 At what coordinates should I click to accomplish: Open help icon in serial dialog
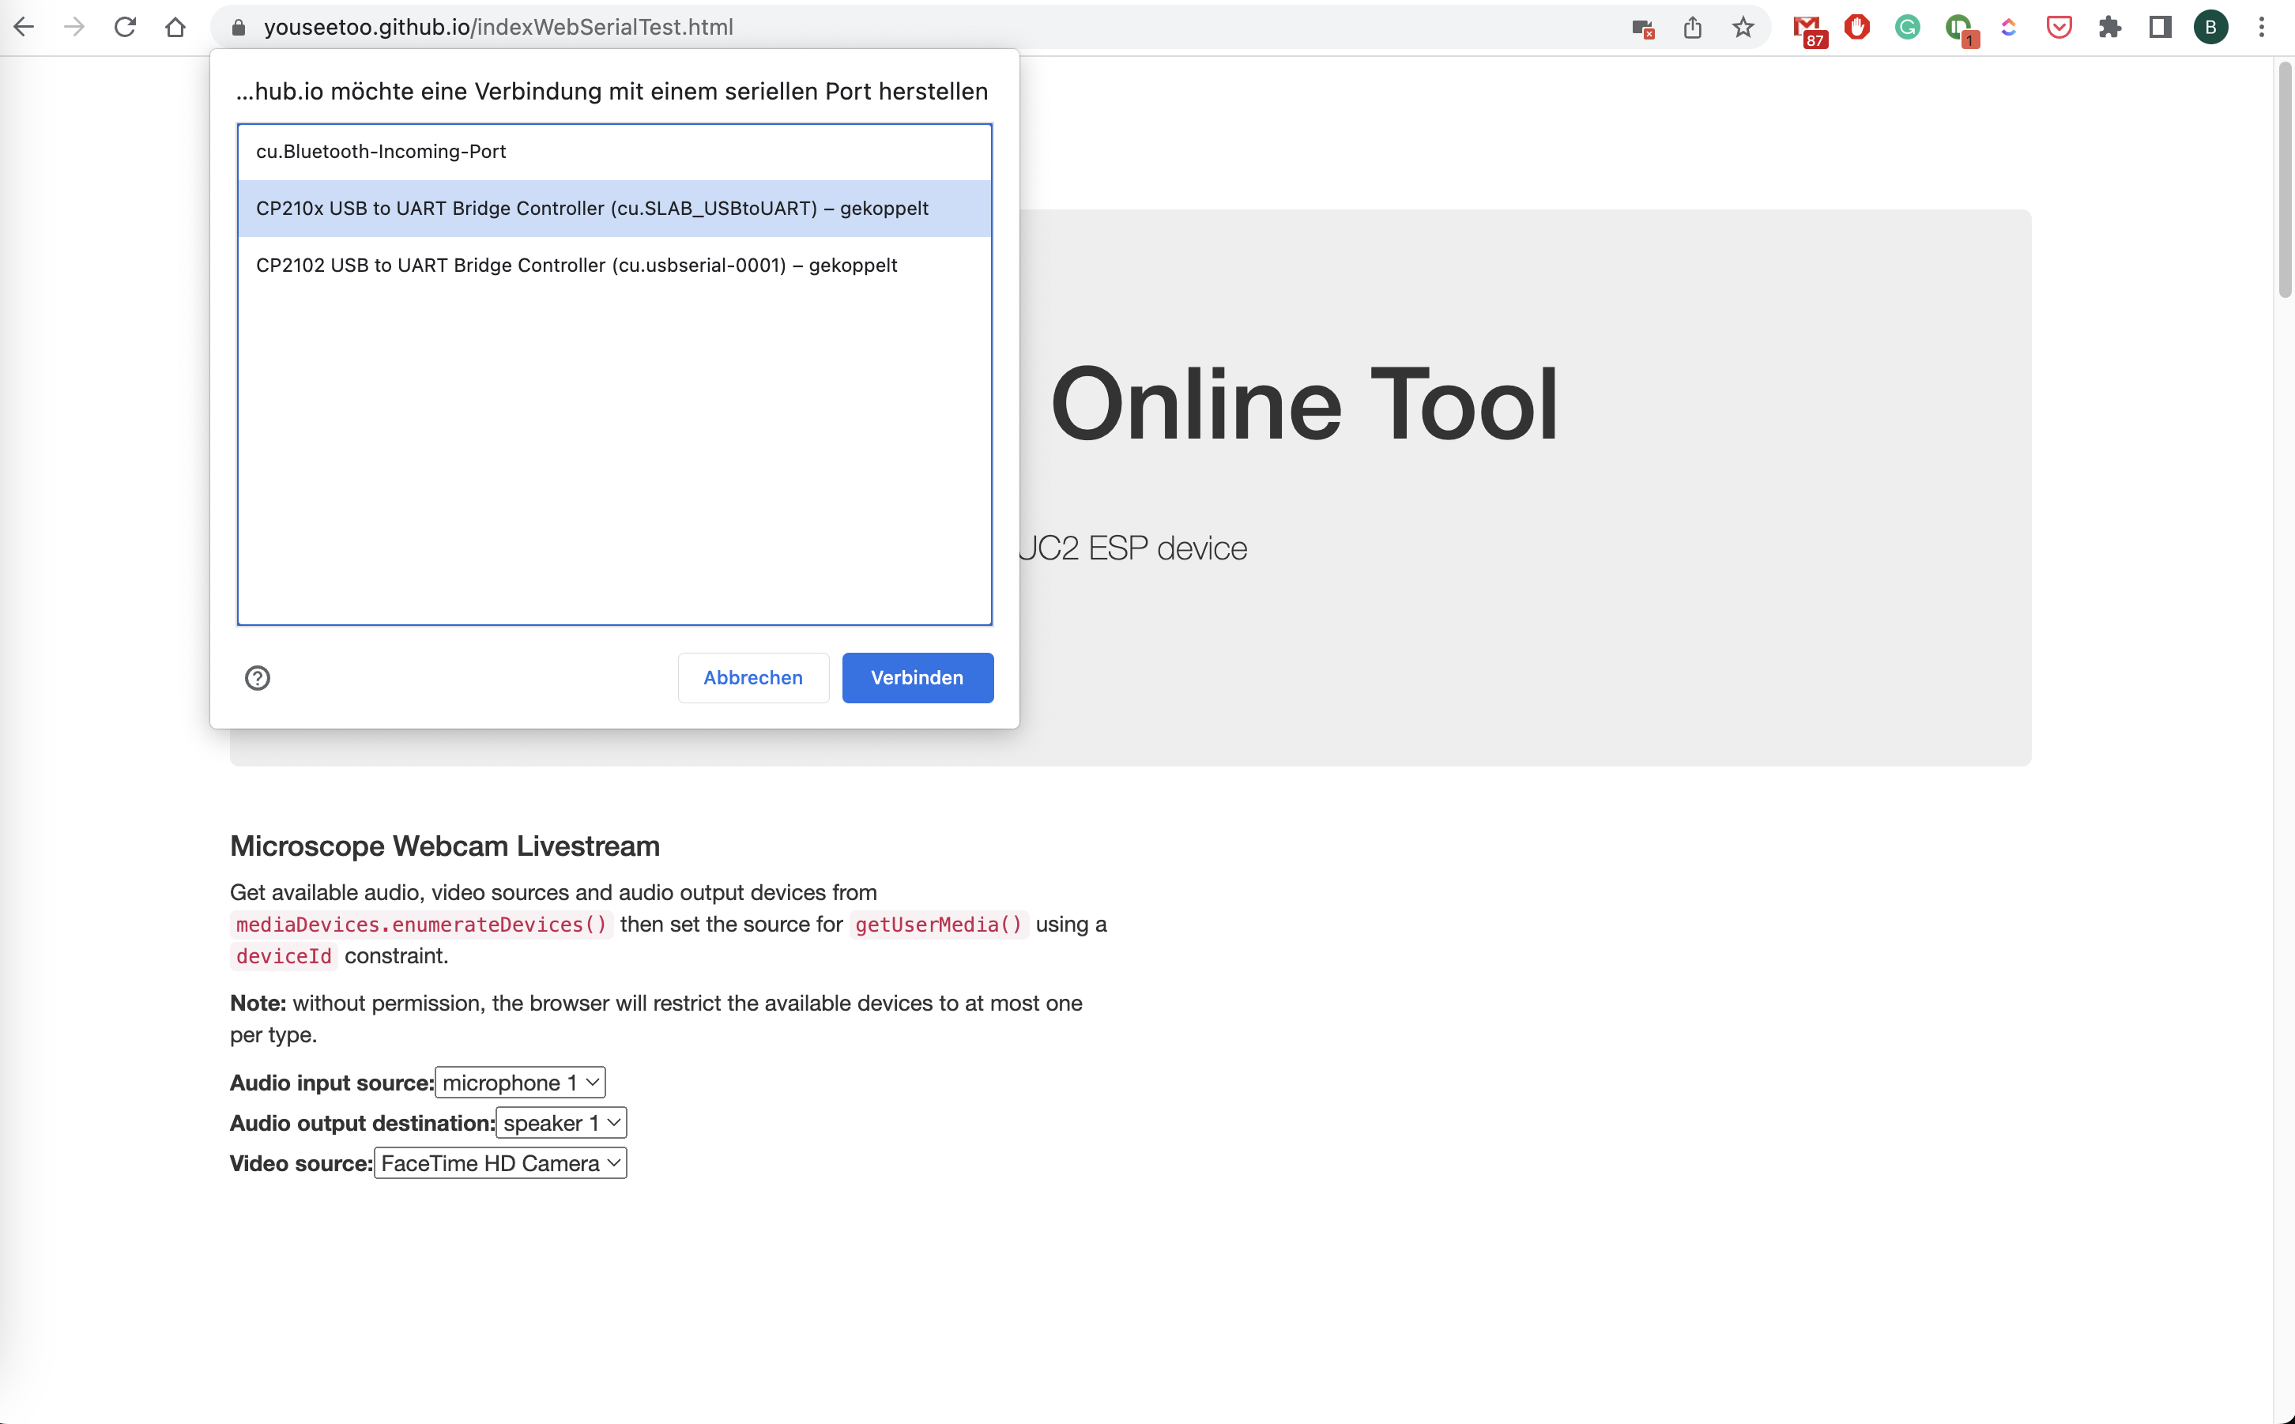pyautogui.click(x=257, y=678)
